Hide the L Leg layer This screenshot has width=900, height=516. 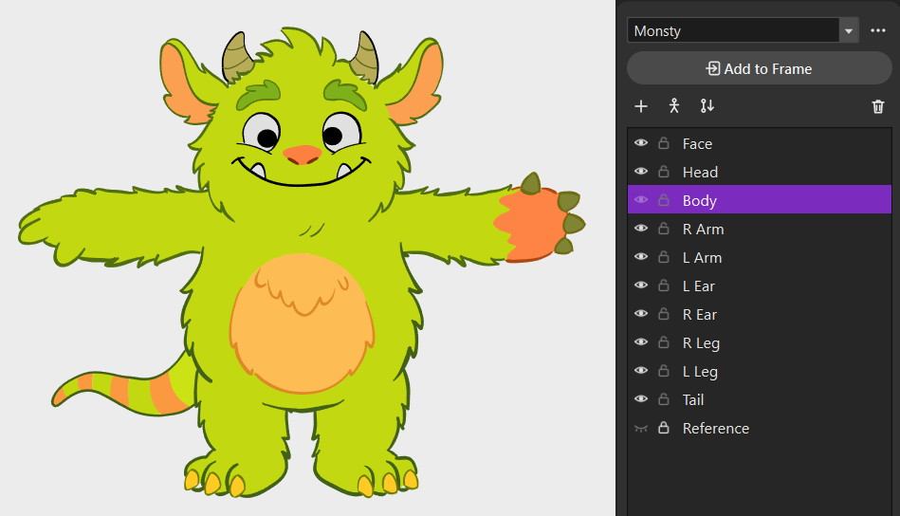click(x=641, y=371)
